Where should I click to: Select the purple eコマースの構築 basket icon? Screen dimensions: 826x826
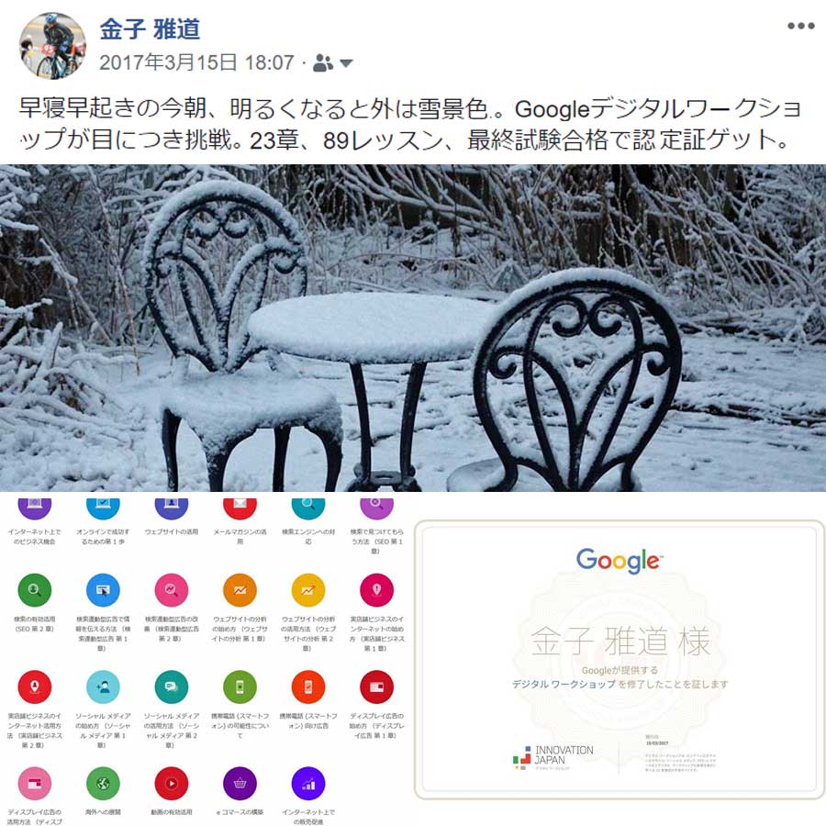pyautogui.click(x=240, y=784)
